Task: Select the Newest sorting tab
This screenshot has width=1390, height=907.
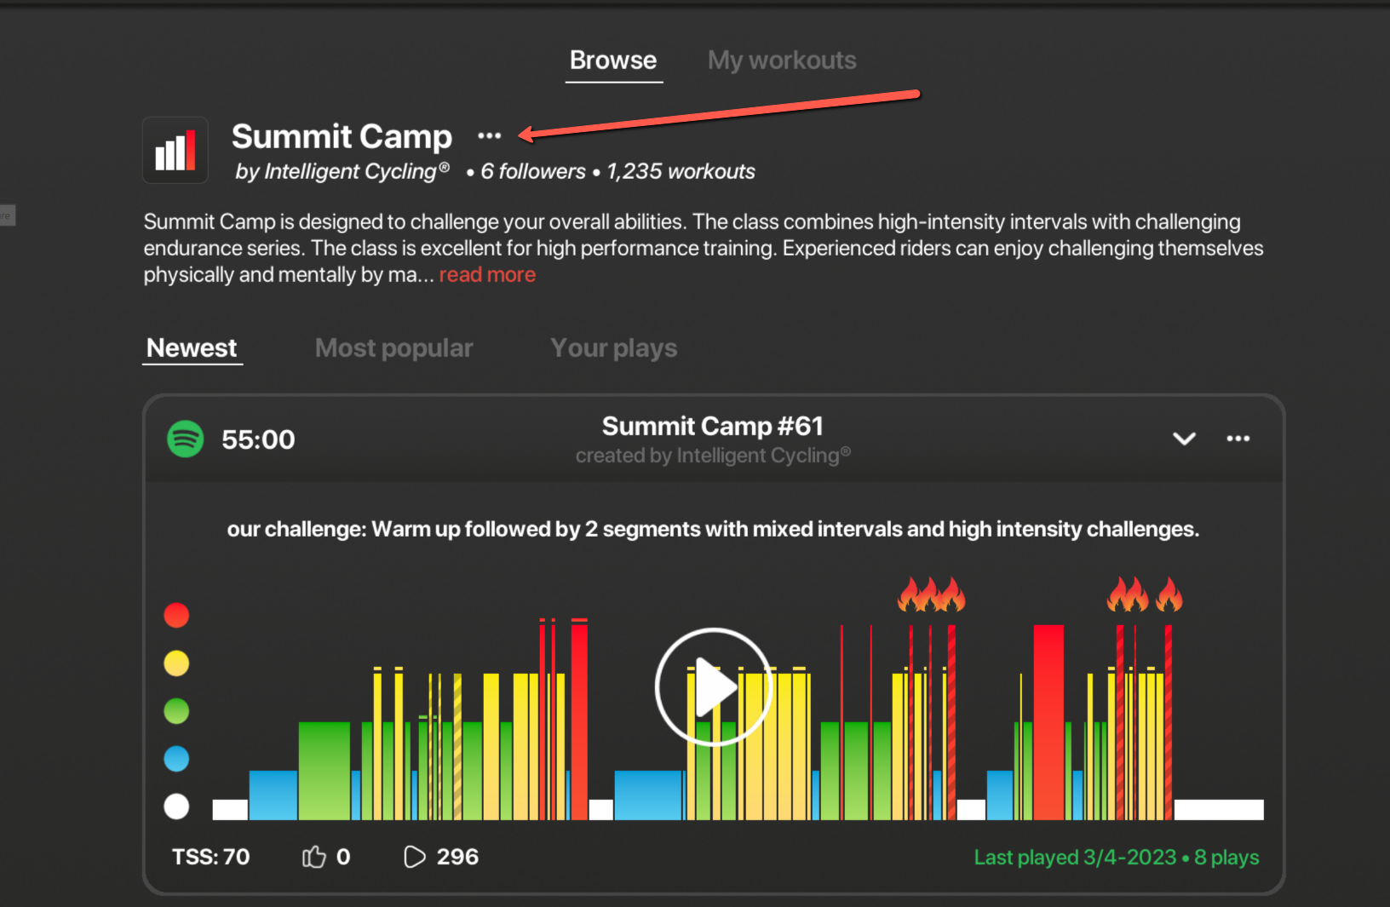Action: (192, 348)
